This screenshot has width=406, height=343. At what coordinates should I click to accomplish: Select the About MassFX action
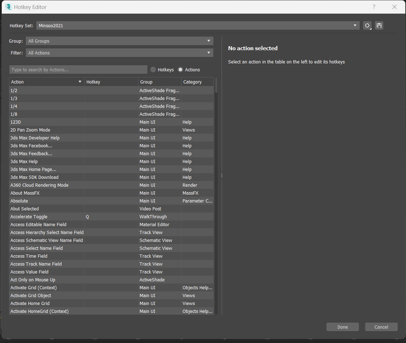111,193
